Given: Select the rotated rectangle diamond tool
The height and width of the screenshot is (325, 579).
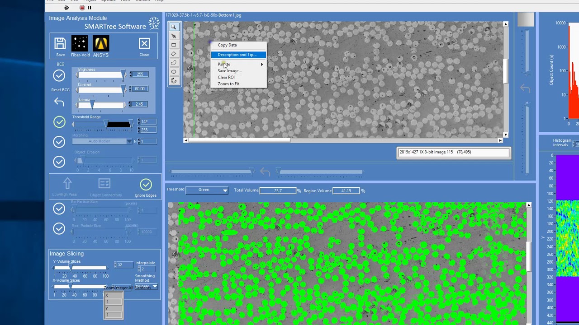Looking at the screenshot, I should (174, 54).
